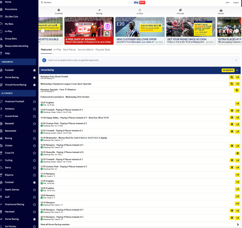Click the coupon icon for Kempton Specials Favs X Distance
Image resolution: width=242 pixels, height=228 pixels.
(237, 90)
